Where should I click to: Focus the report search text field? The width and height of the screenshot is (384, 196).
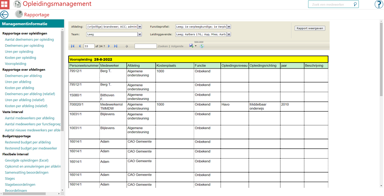coord(145,46)
